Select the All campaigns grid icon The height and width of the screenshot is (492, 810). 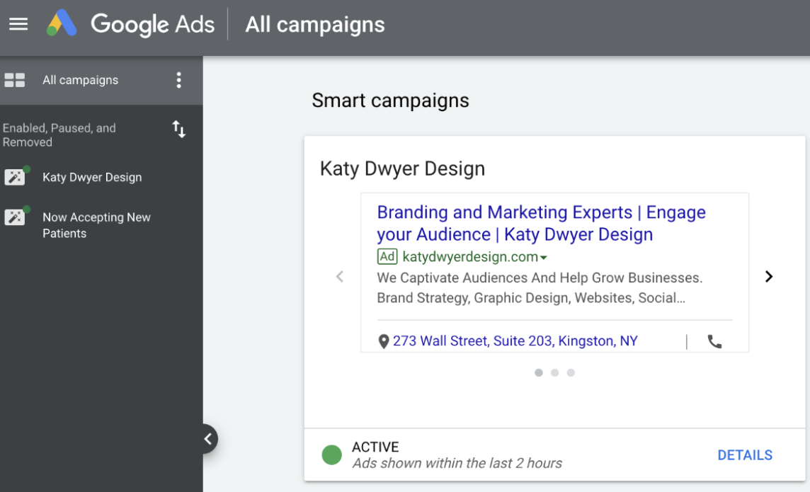click(15, 80)
